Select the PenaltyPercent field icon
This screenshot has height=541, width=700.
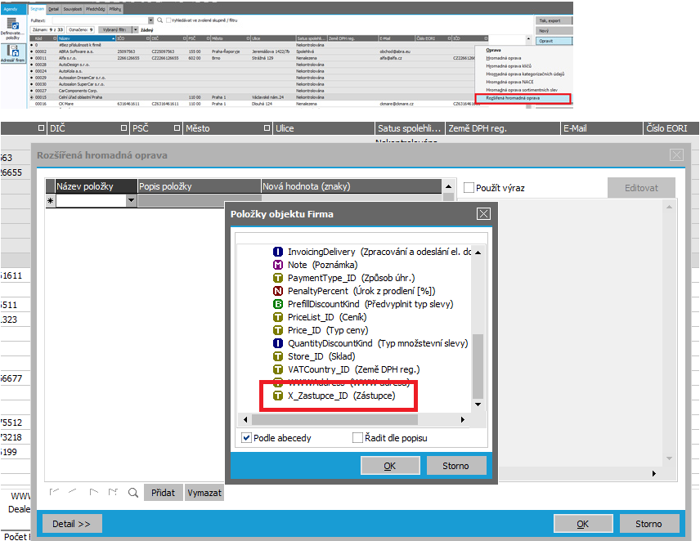277,291
